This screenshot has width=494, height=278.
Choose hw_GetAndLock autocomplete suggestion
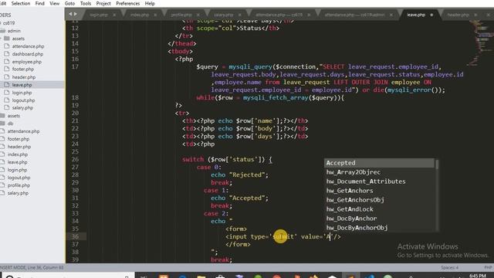click(x=379, y=209)
